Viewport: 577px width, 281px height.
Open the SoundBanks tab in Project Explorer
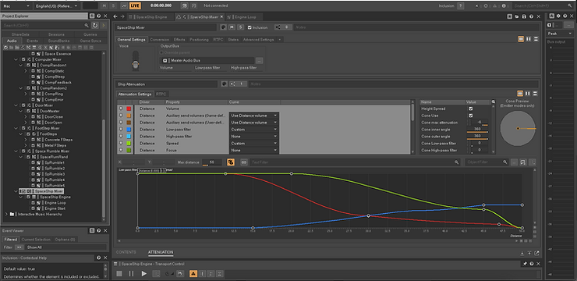58,41
